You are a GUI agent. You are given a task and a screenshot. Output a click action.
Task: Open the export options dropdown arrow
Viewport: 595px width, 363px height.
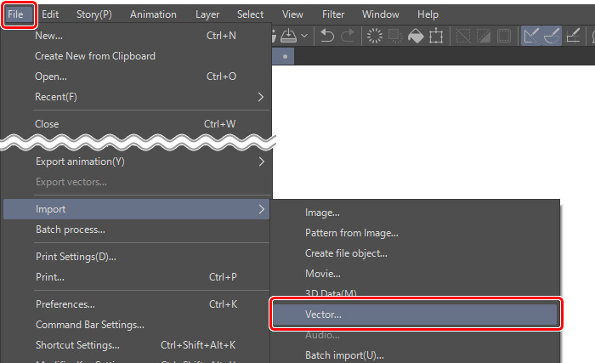pos(303,36)
